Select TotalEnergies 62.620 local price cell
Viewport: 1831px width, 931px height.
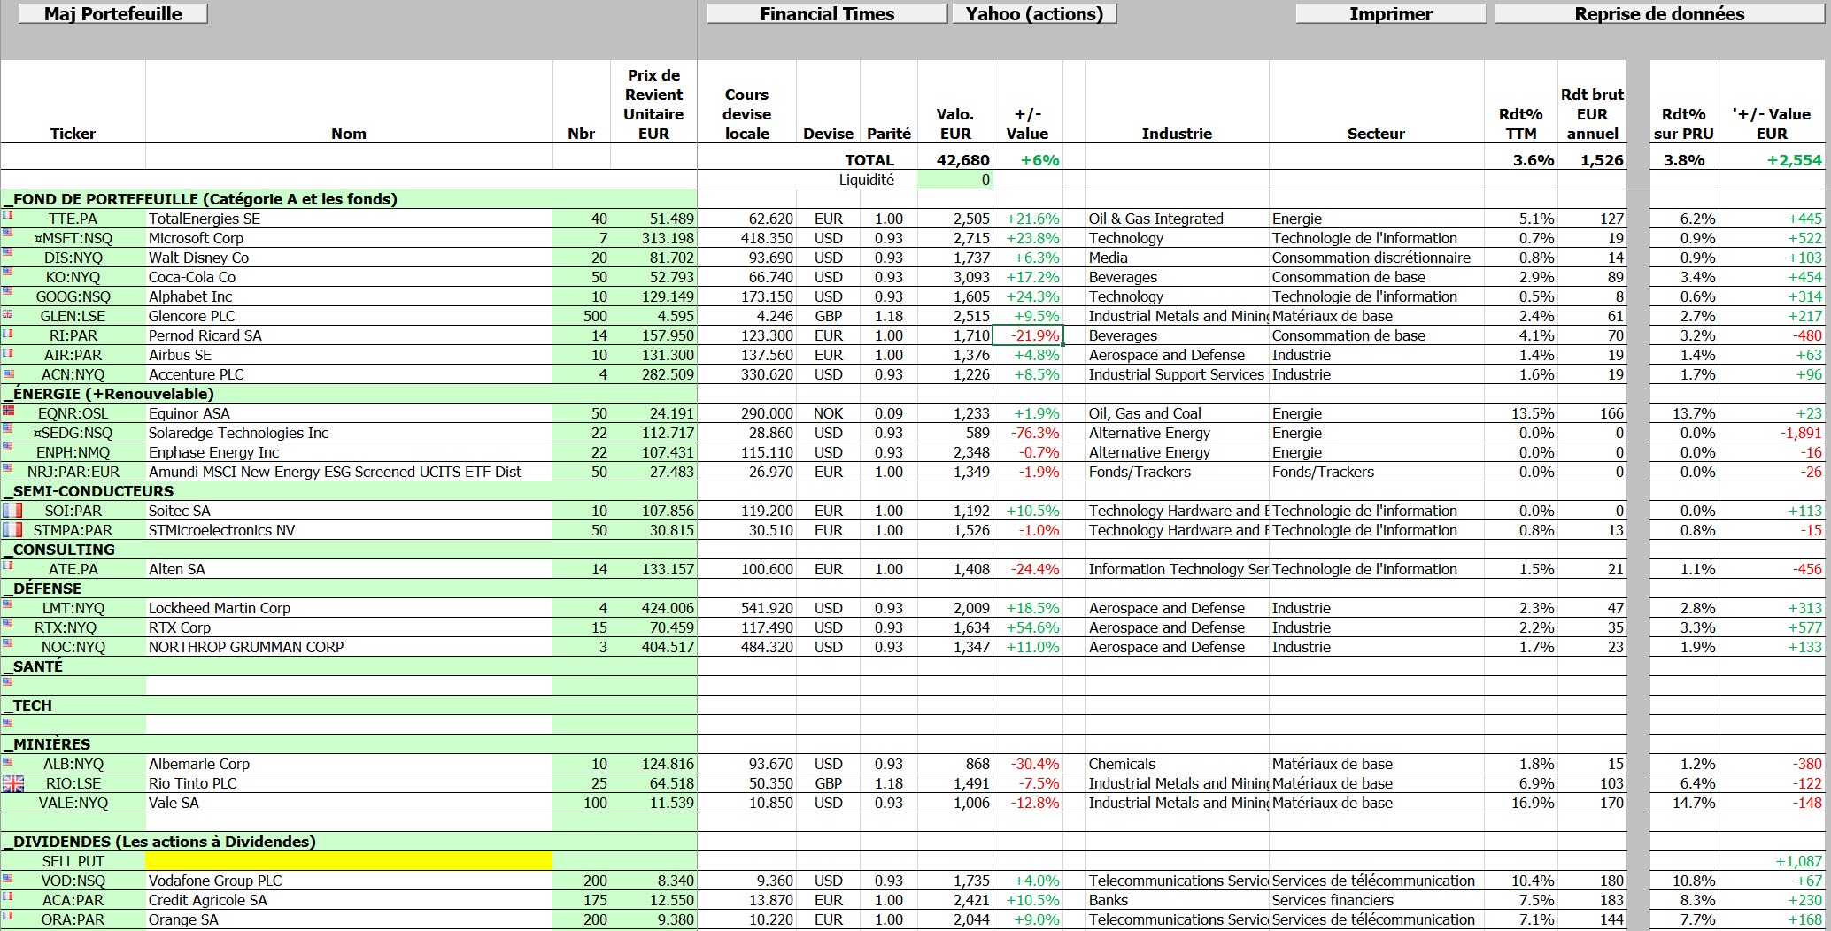pyautogui.click(x=746, y=219)
